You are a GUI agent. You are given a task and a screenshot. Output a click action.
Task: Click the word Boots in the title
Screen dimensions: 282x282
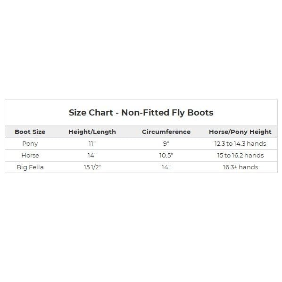pos(200,113)
